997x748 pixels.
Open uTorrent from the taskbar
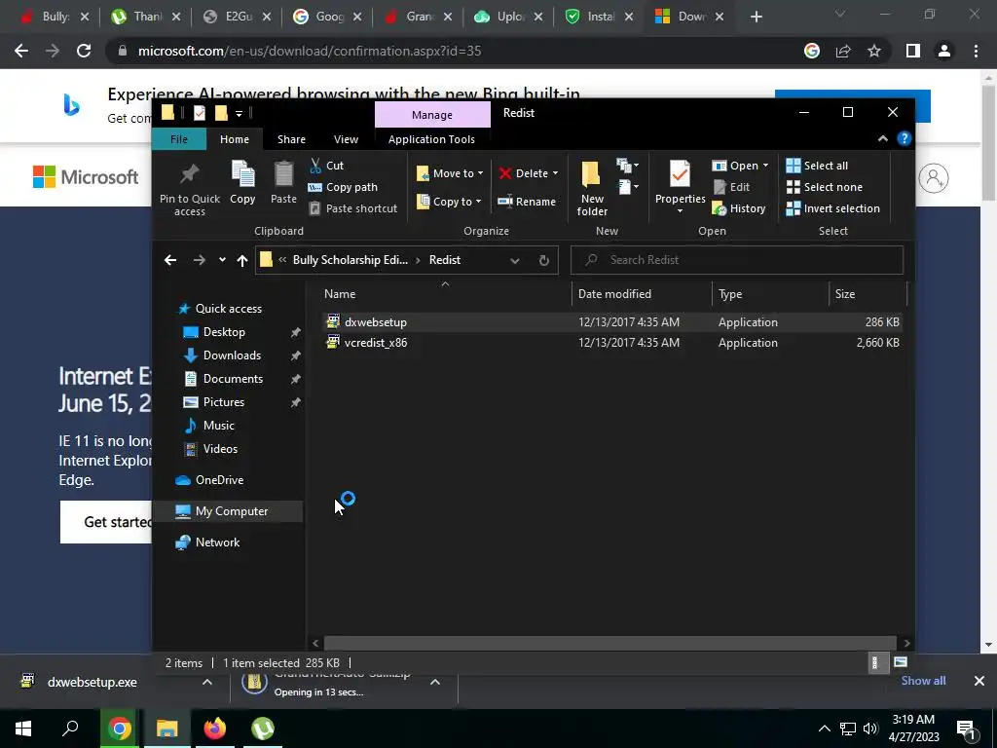click(263, 729)
